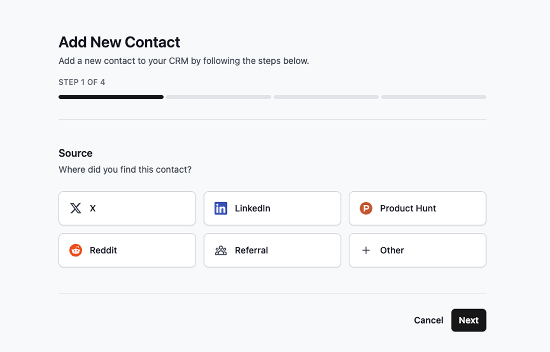550x352 pixels.
Task: Cancel adding the new contact
Action: 429,320
